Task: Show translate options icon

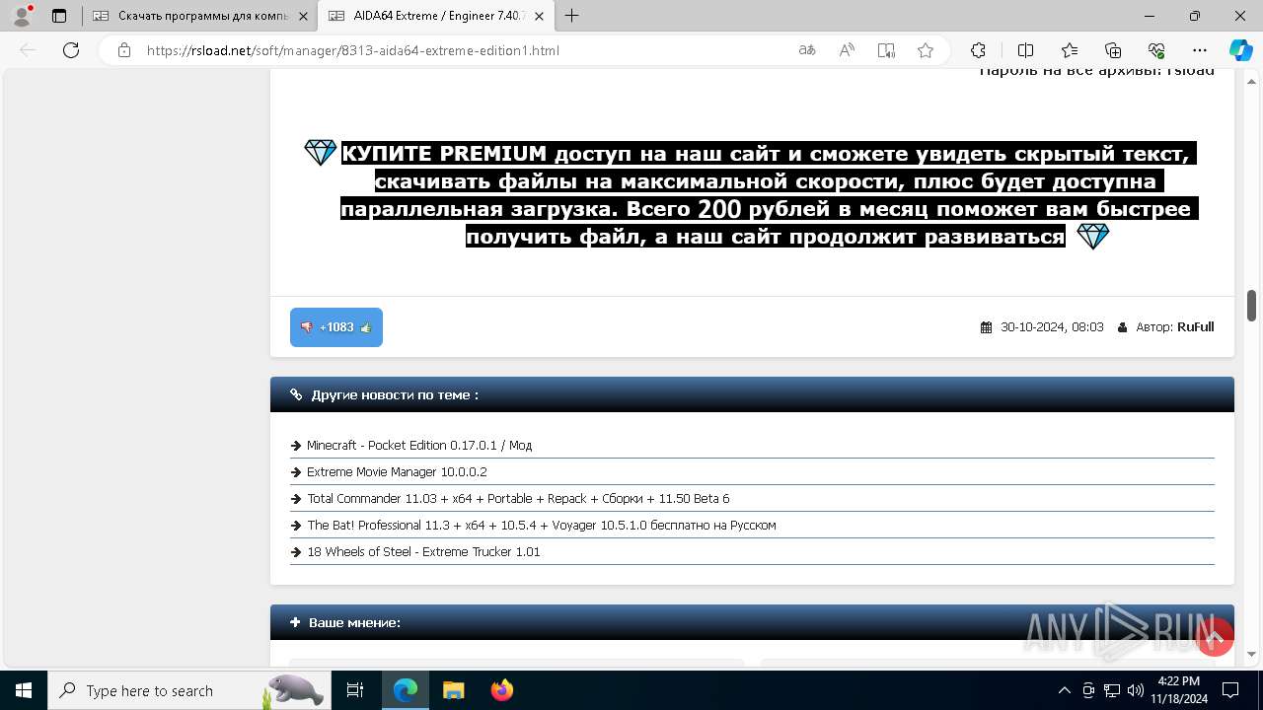Action: tap(807, 50)
